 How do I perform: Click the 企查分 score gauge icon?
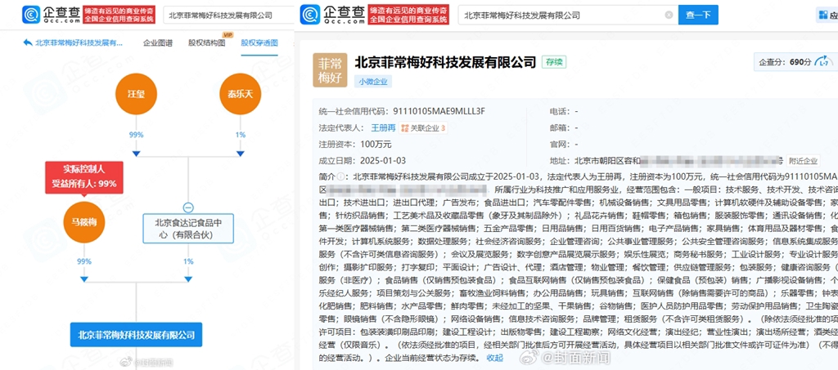coord(823,62)
